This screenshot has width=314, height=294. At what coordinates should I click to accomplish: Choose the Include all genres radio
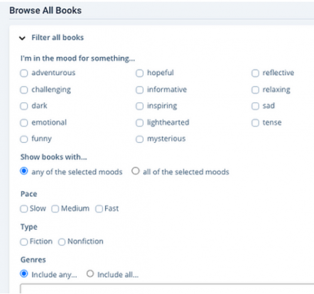90,274
